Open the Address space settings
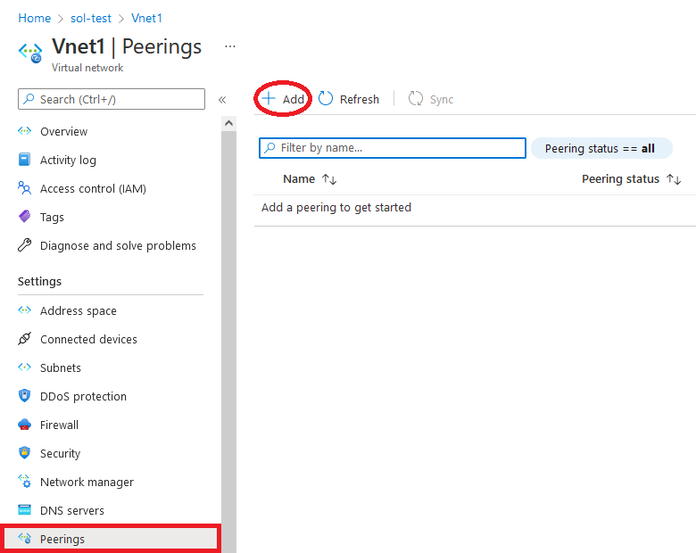 tap(79, 311)
